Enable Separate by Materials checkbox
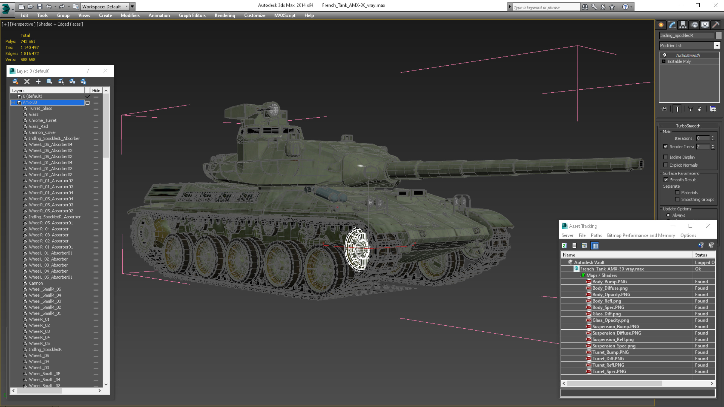Screen dimensions: 724x407 [x=677, y=192]
